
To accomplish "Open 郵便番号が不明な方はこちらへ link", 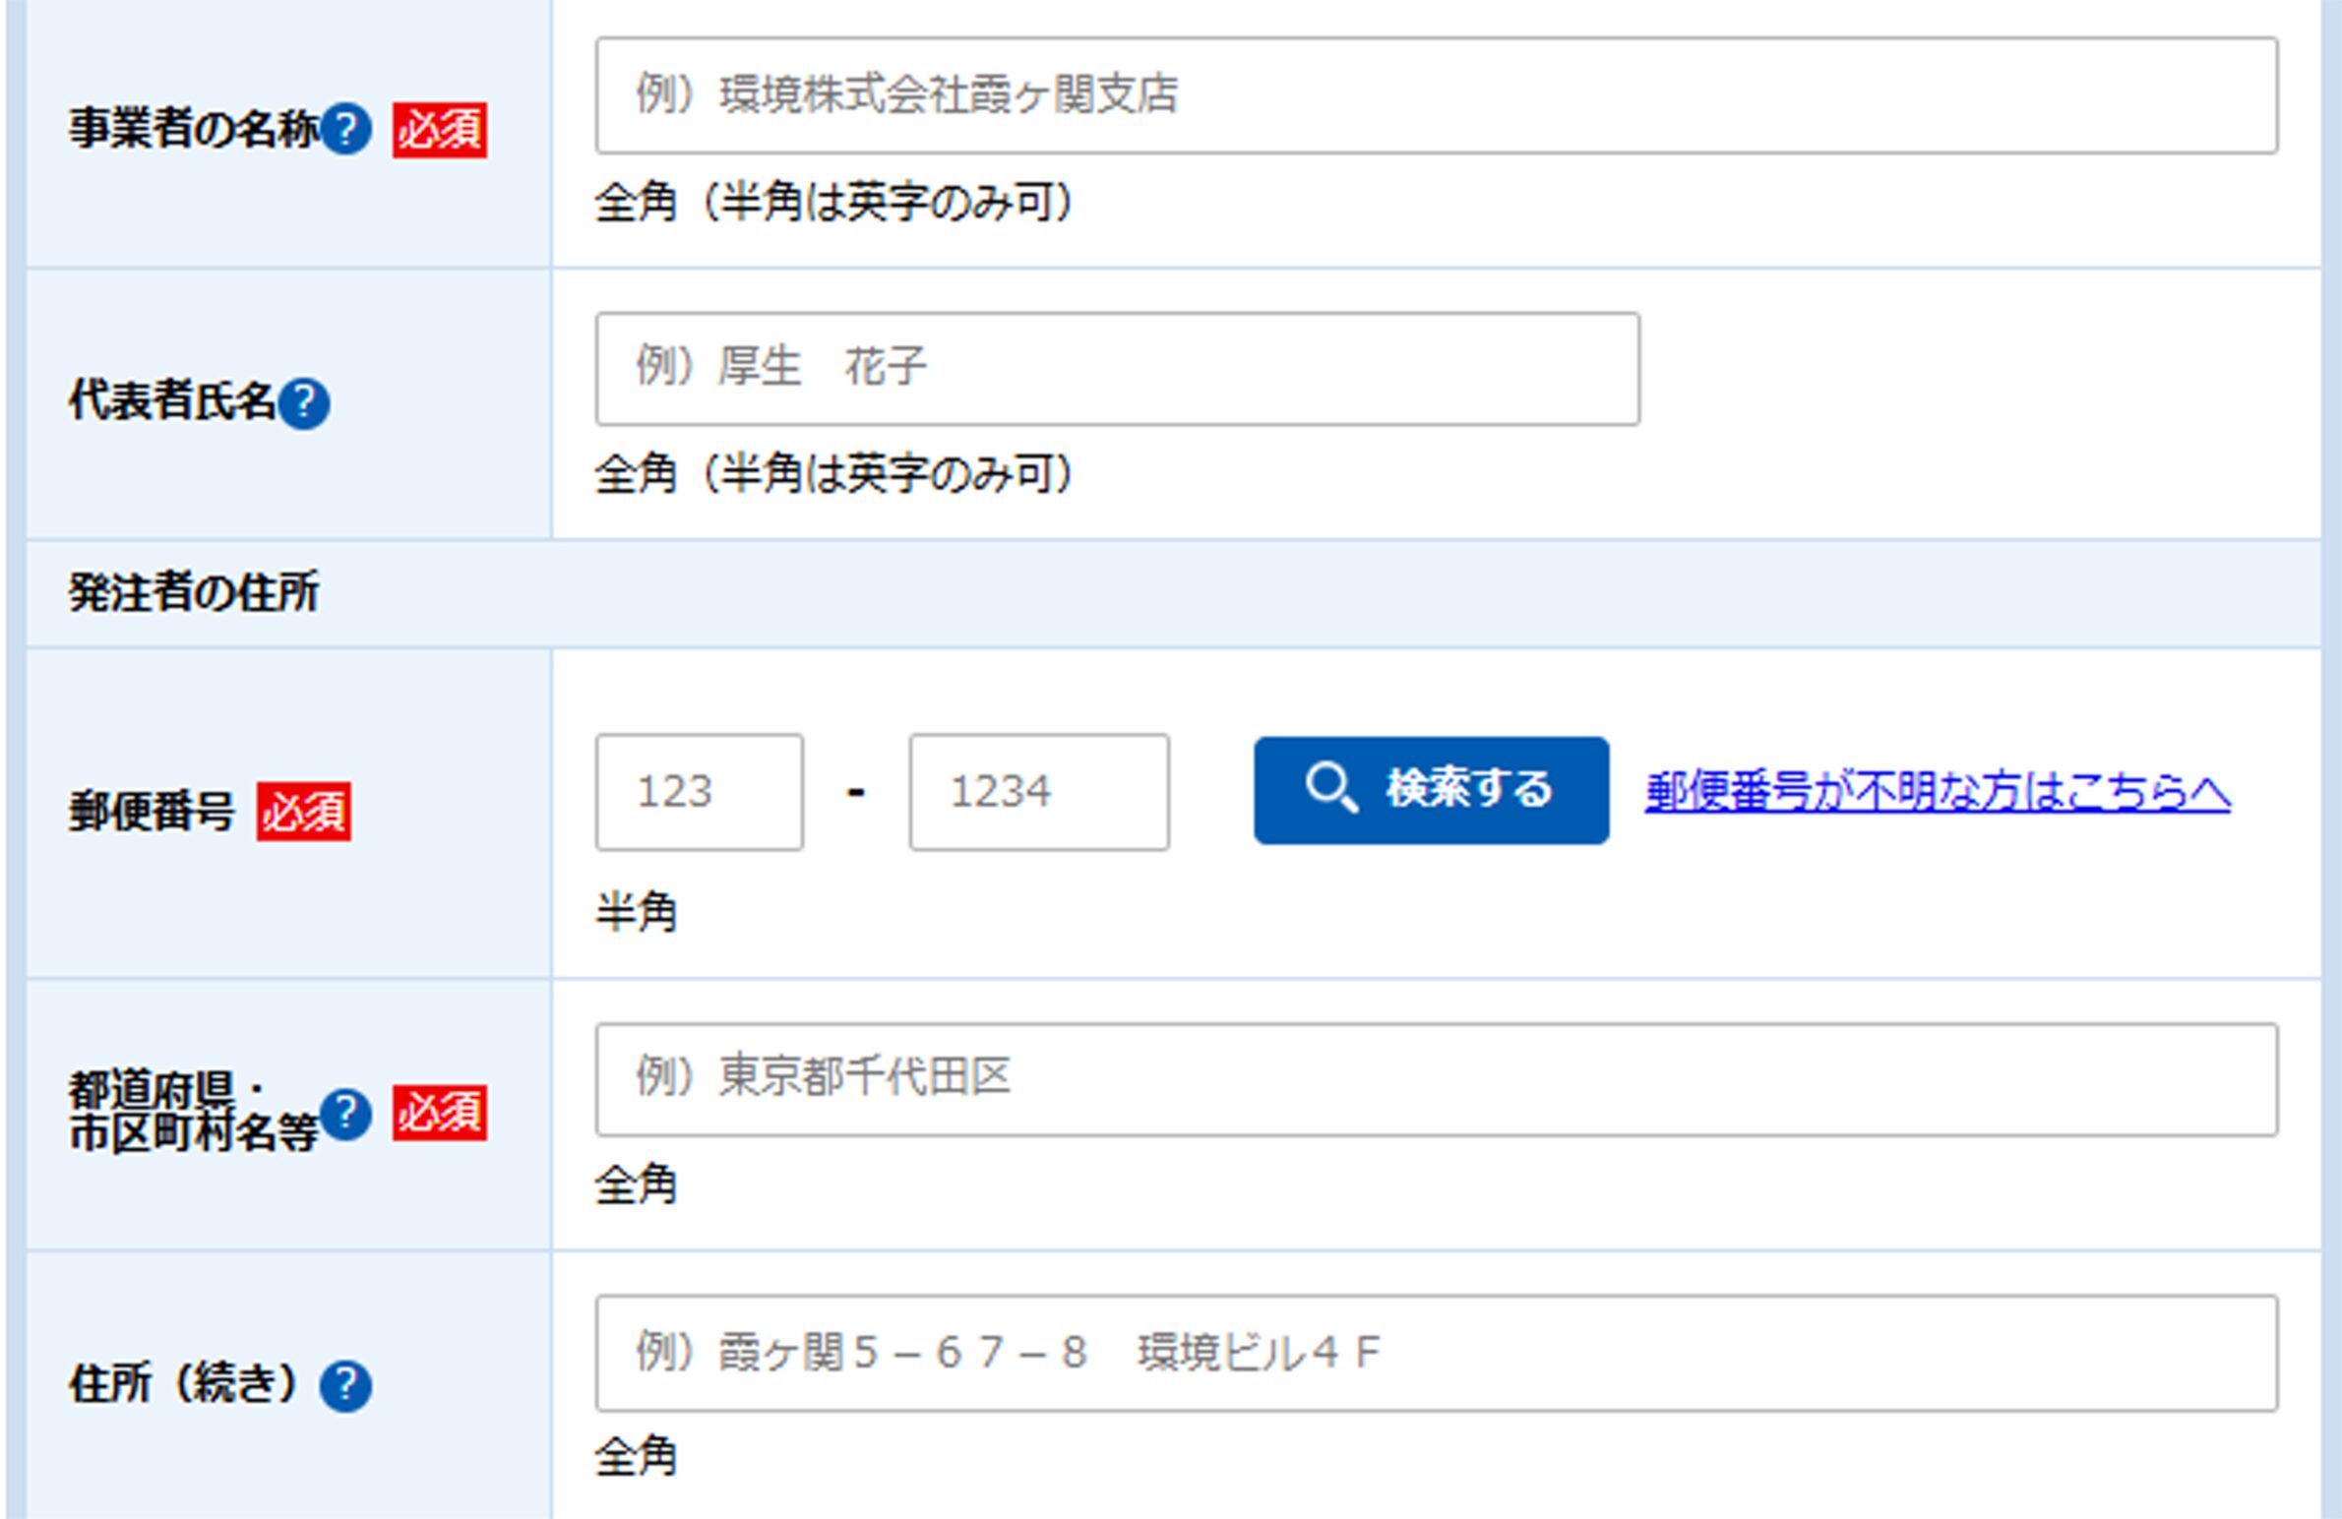I will pos(1937,792).
